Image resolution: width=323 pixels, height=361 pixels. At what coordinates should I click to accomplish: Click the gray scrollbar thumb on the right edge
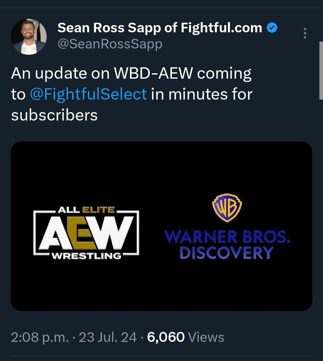[x=321, y=71]
